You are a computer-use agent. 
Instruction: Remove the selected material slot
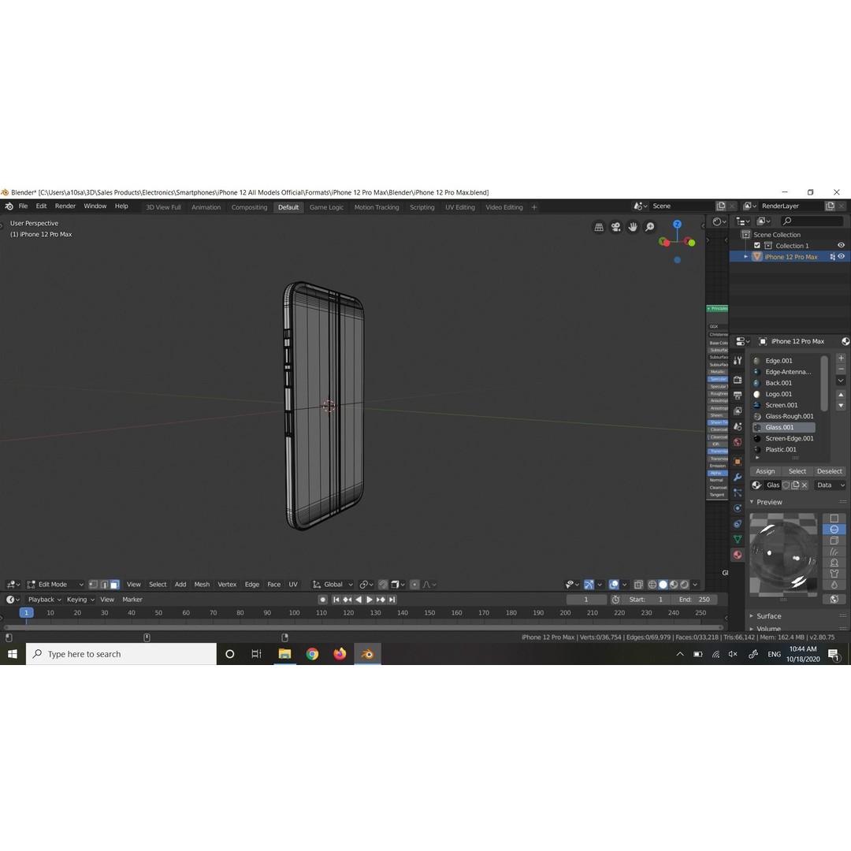pyautogui.click(x=841, y=369)
